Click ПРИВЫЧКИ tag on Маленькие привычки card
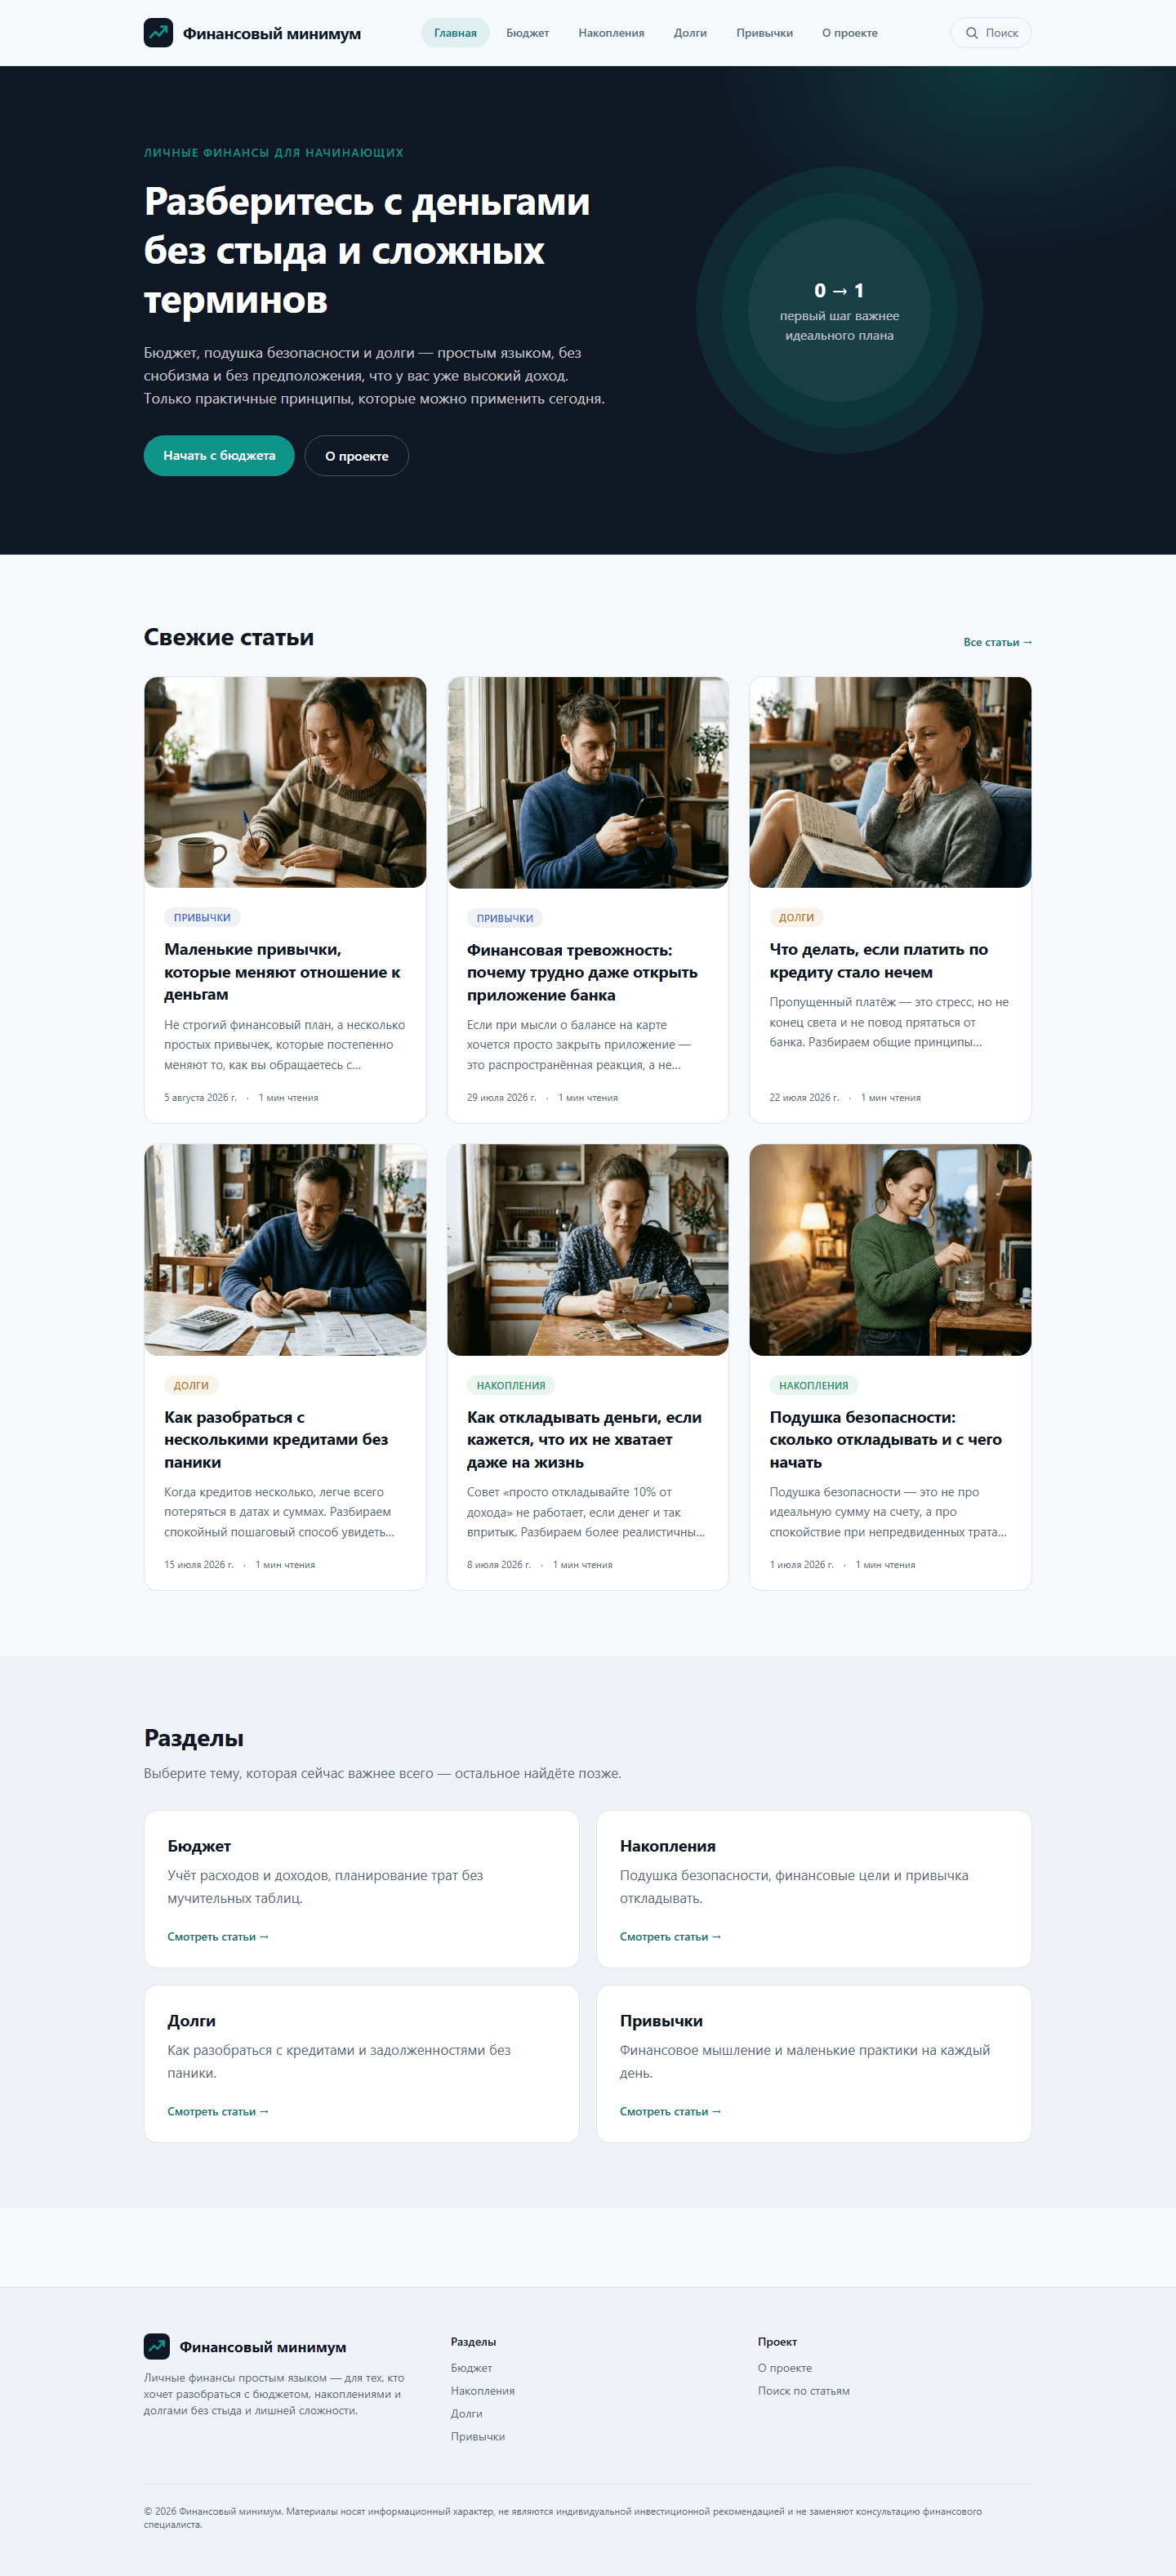 pyautogui.click(x=202, y=917)
